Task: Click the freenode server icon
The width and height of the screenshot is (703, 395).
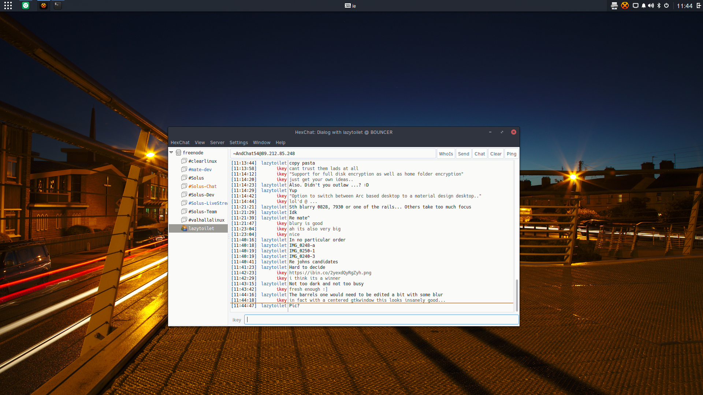Action: (x=179, y=153)
